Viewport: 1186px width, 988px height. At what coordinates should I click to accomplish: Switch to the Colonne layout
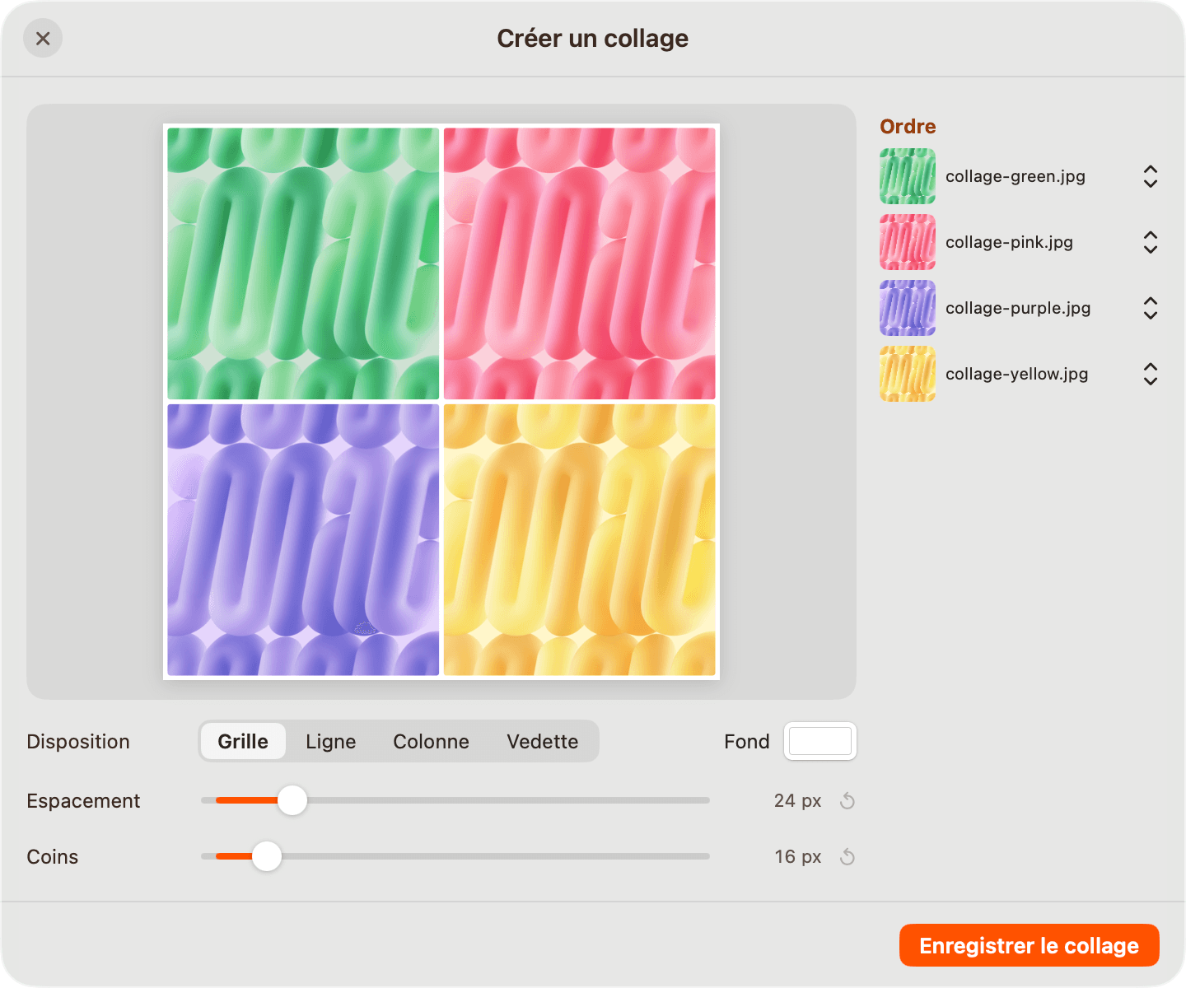point(431,741)
